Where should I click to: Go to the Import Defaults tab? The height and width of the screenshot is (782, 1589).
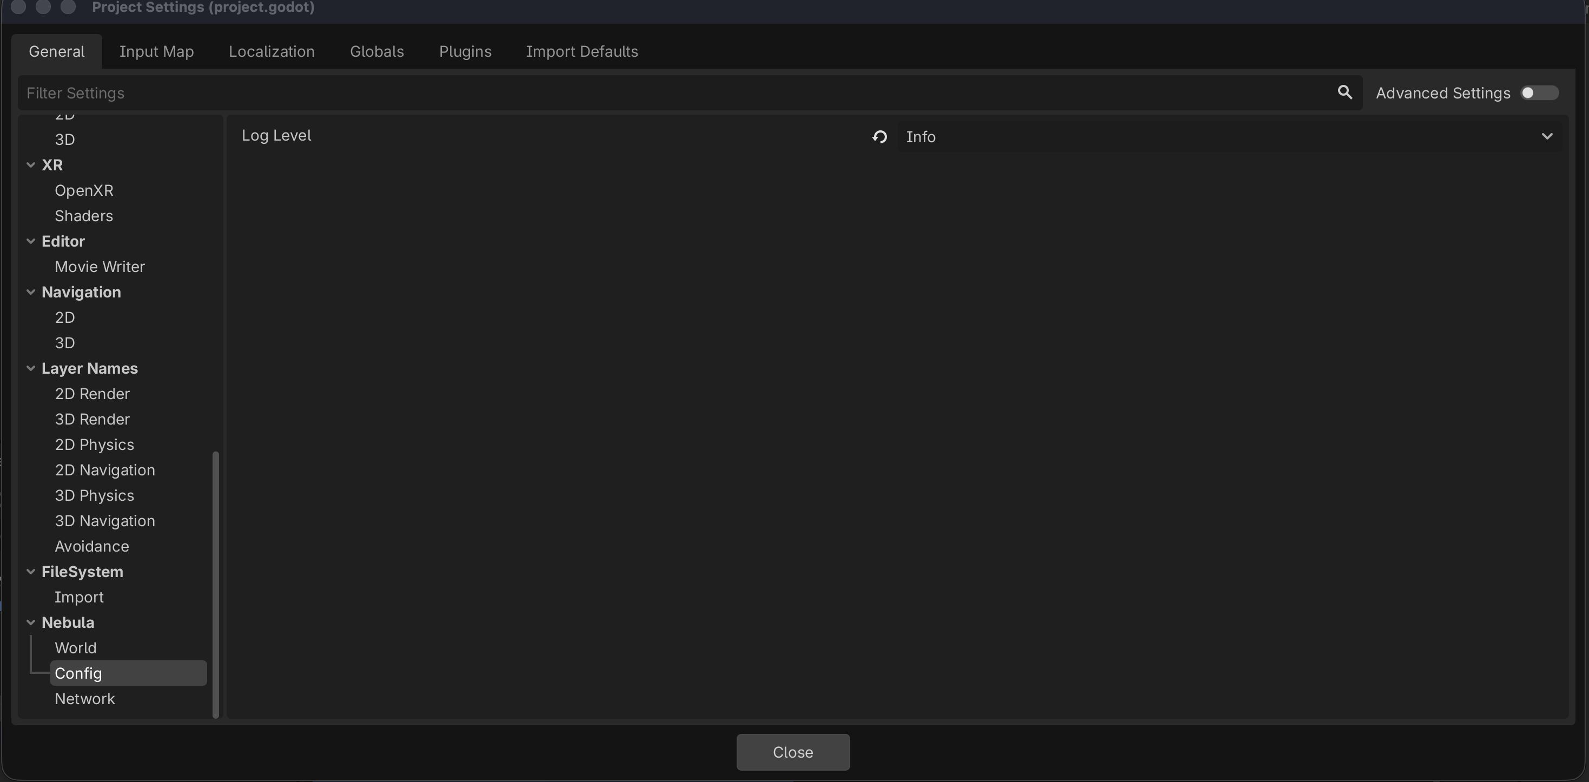582,52
